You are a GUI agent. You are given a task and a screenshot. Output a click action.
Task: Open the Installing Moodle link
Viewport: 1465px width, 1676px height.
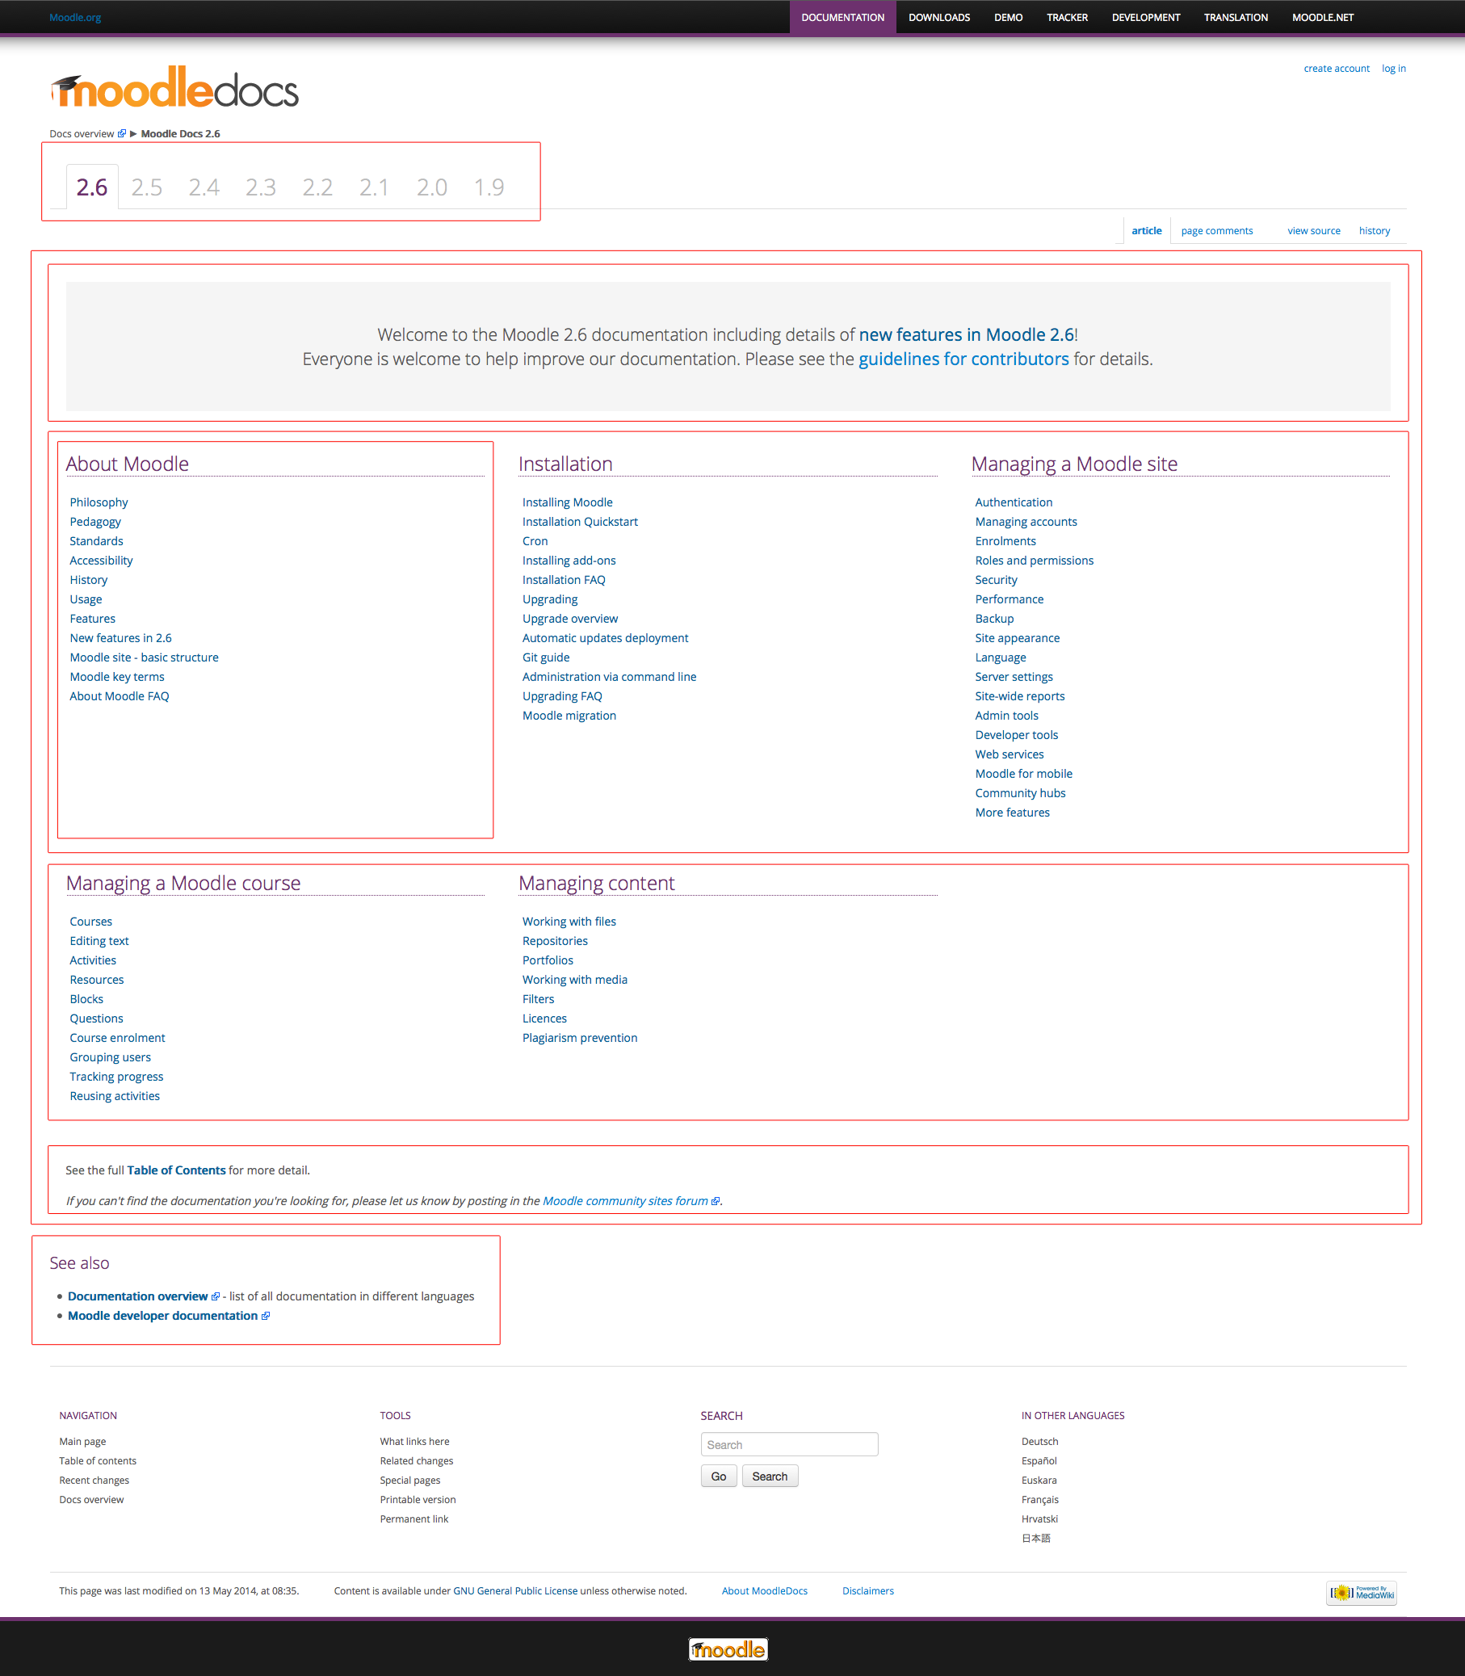[x=568, y=502]
